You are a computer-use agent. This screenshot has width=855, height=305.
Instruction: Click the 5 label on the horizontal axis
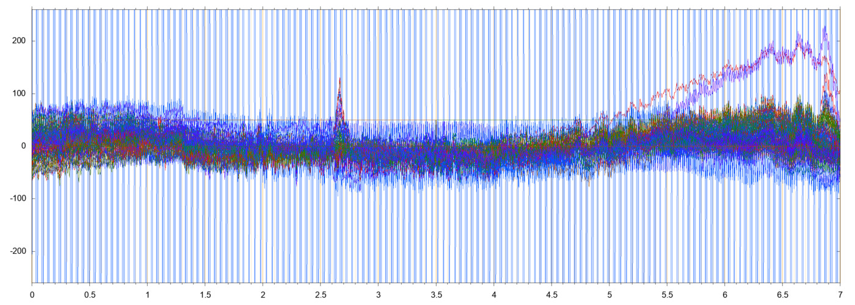click(x=609, y=293)
